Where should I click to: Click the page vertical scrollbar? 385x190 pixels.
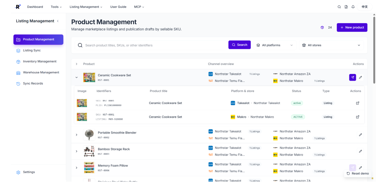coord(374,50)
